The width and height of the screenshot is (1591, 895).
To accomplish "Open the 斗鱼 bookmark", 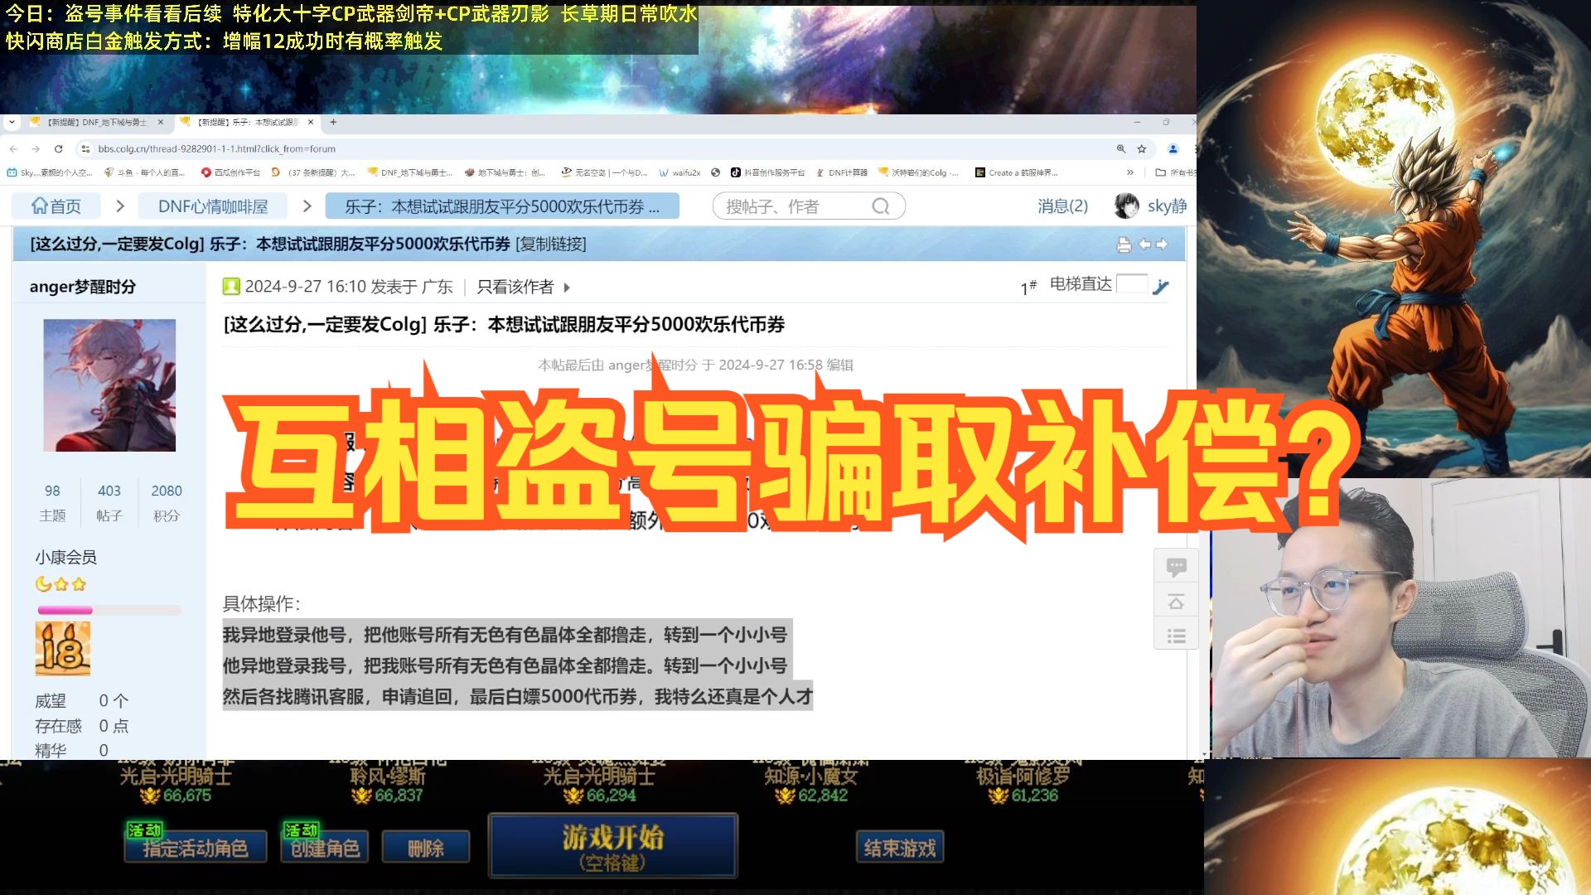I will coord(144,173).
